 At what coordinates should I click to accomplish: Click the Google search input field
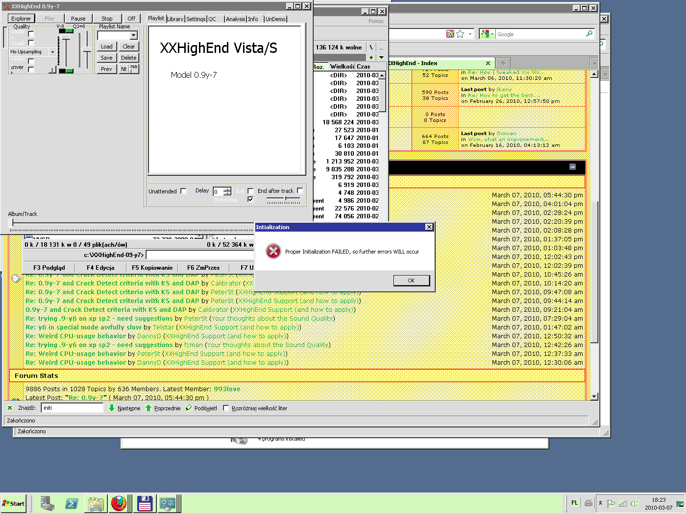click(540, 34)
